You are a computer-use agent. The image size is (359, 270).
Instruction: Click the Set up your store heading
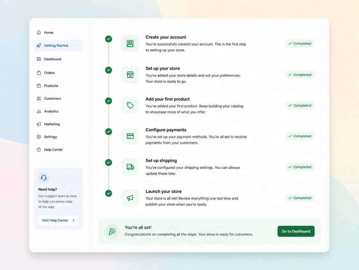click(x=163, y=68)
